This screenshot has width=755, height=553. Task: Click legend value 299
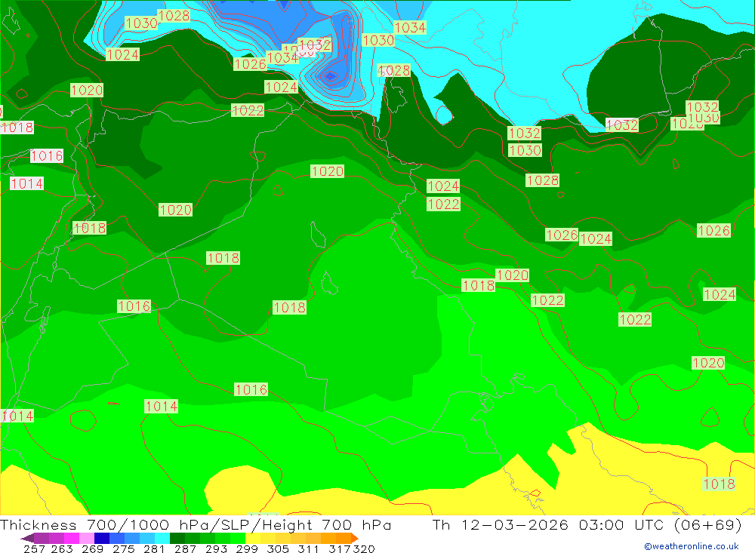247,548
